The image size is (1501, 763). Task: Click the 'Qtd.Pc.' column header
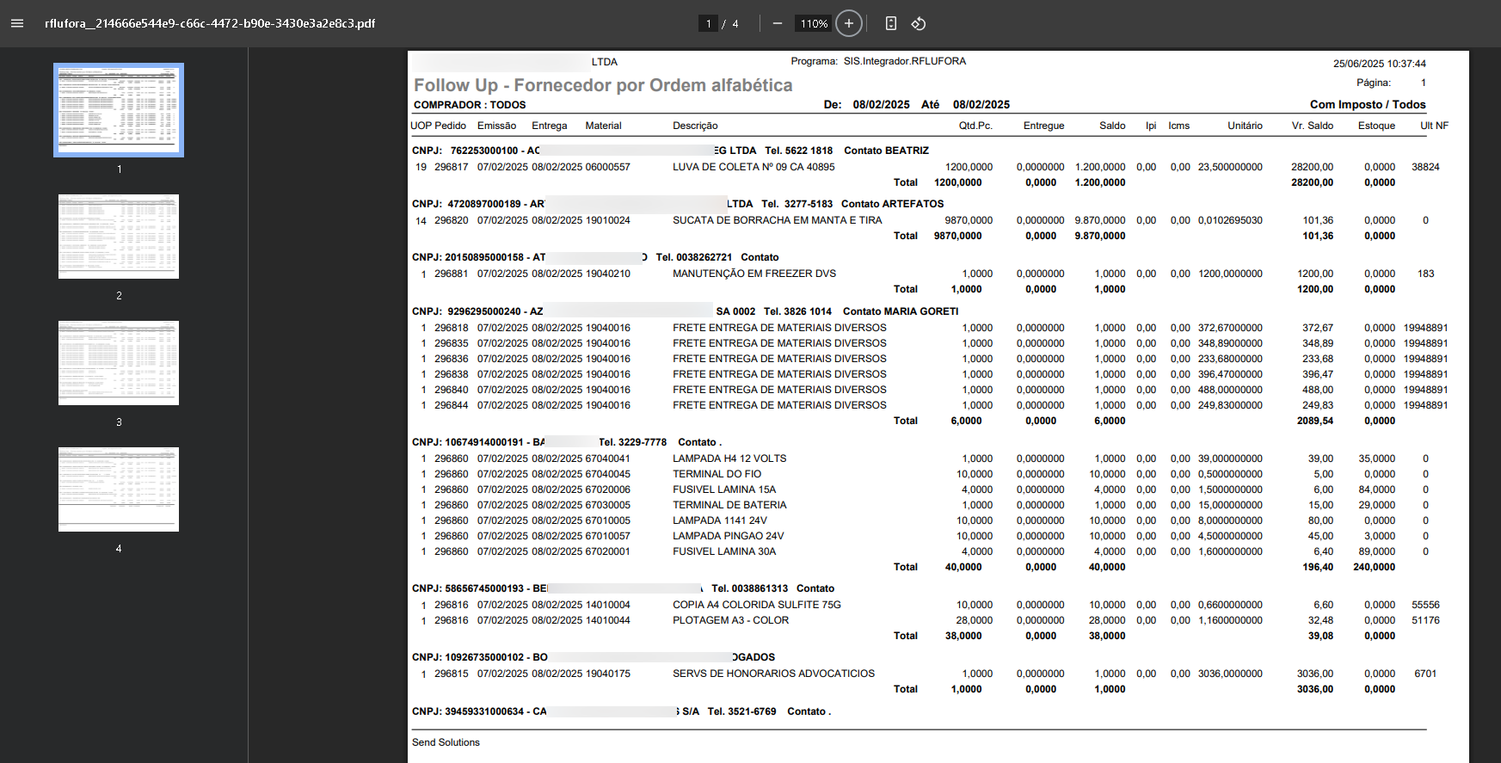(x=975, y=126)
